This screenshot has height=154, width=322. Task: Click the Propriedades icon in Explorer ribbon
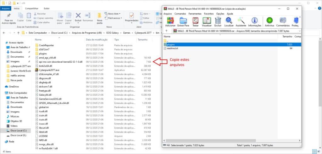coord(132,16)
